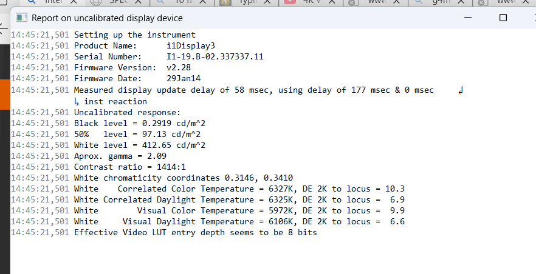Click the 'Uncalibrated response:' log line

[x=127, y=113]
